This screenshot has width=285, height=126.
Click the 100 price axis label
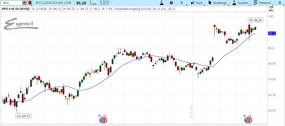coord(271,17)
